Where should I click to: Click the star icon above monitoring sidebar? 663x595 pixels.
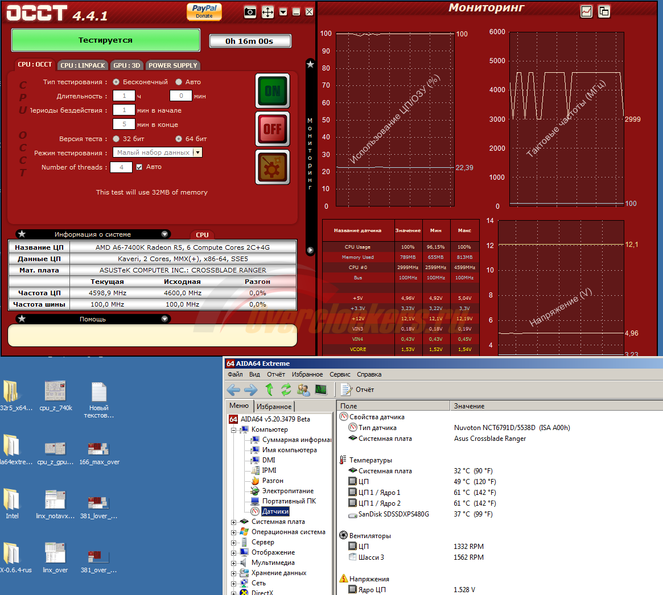coord(310,64)
